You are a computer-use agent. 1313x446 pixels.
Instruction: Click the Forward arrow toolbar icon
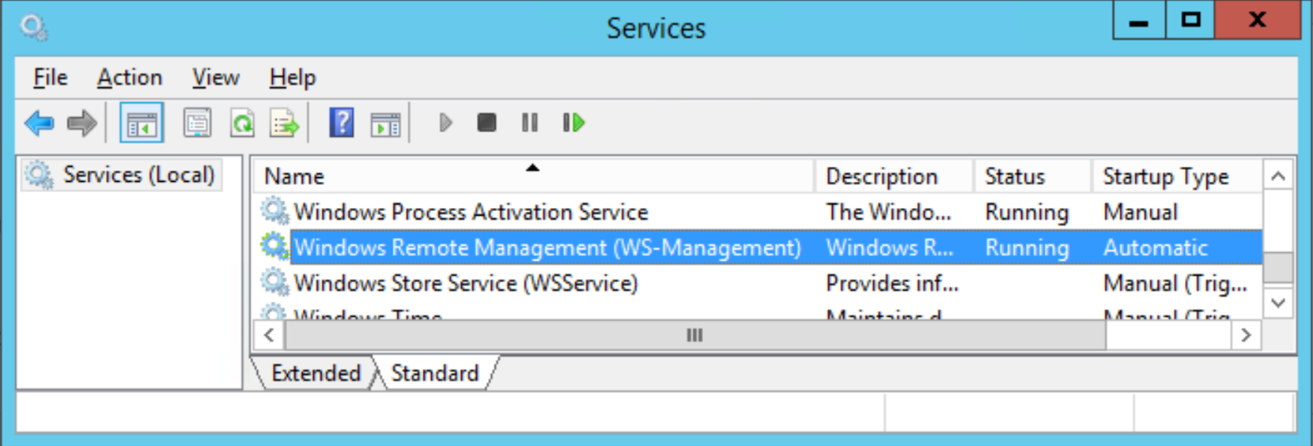(81, 123)
